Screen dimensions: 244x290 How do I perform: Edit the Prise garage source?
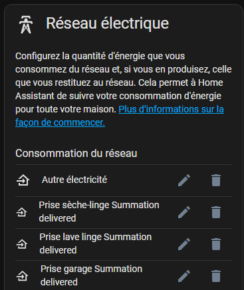(184, 276)
